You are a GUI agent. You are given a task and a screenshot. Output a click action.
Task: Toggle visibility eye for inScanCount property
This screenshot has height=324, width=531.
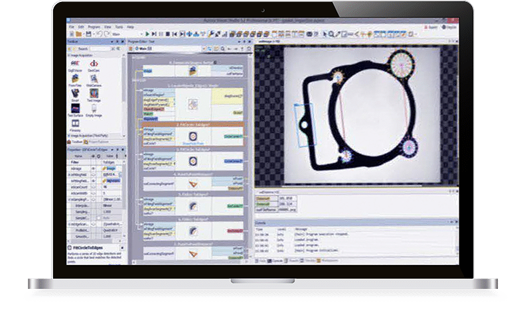[x=94, y=187]
